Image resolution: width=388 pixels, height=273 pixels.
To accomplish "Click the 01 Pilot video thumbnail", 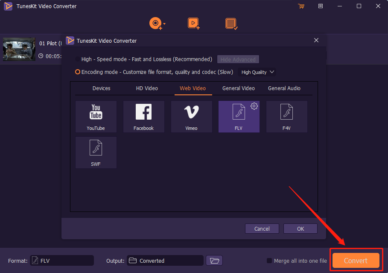I will [x=19, y=49].
